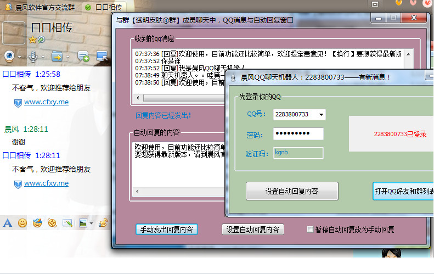The height and width of the screenshot is (274, 434).
Task: Switch to the 口口相传 chat tab
Action: tap(104, 8)
